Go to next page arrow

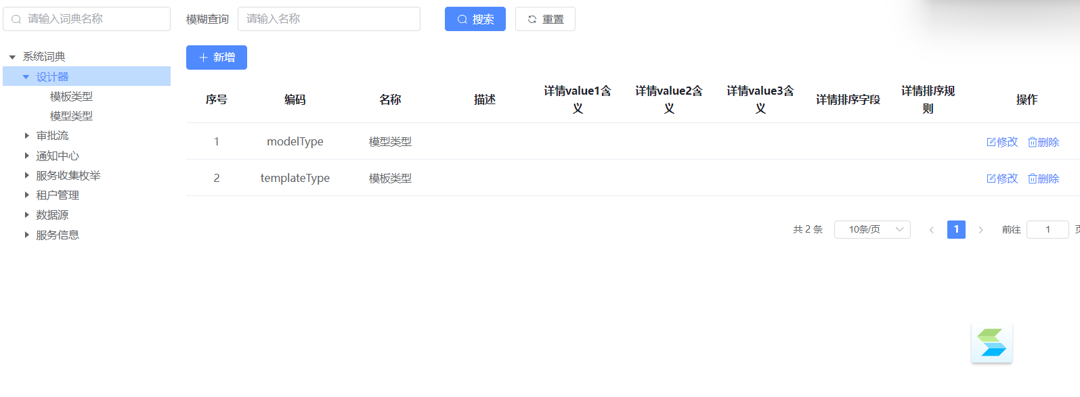click(x=980, y=230)
